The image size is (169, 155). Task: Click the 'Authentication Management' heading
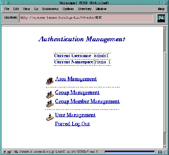tap(82, 39)
